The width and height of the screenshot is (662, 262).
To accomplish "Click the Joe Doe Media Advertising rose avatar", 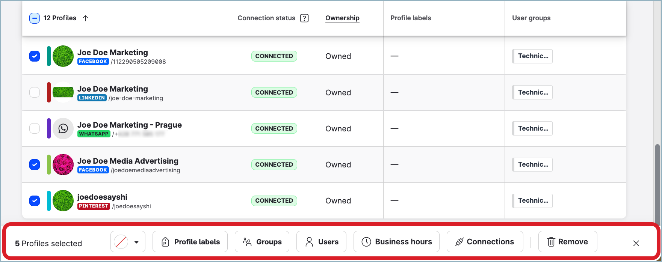I will point(63,164).
